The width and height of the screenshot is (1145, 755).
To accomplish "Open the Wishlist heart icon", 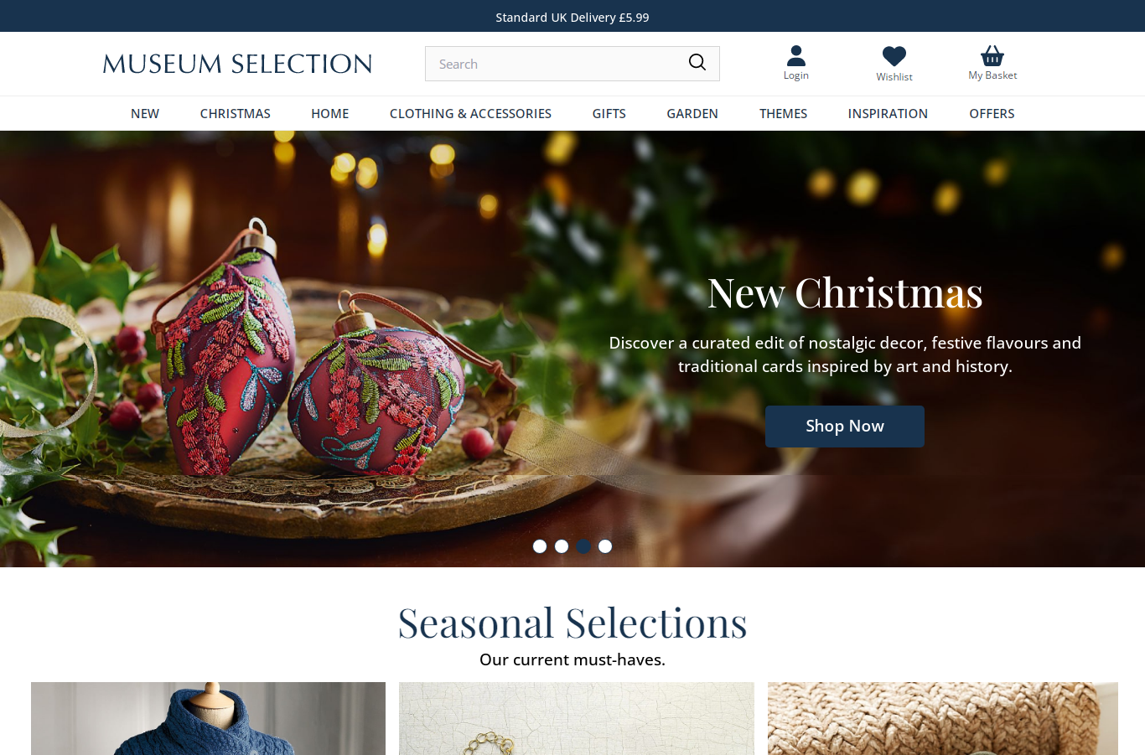I will pyautogui.click(x=894, y=56).
